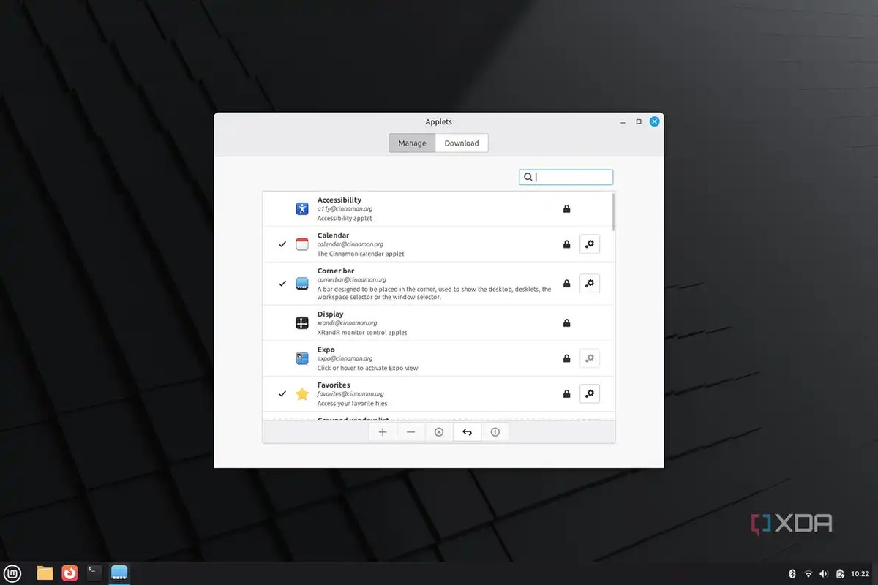Open the power manager tray icon
The image size is (878, 585).
point(841,573)
